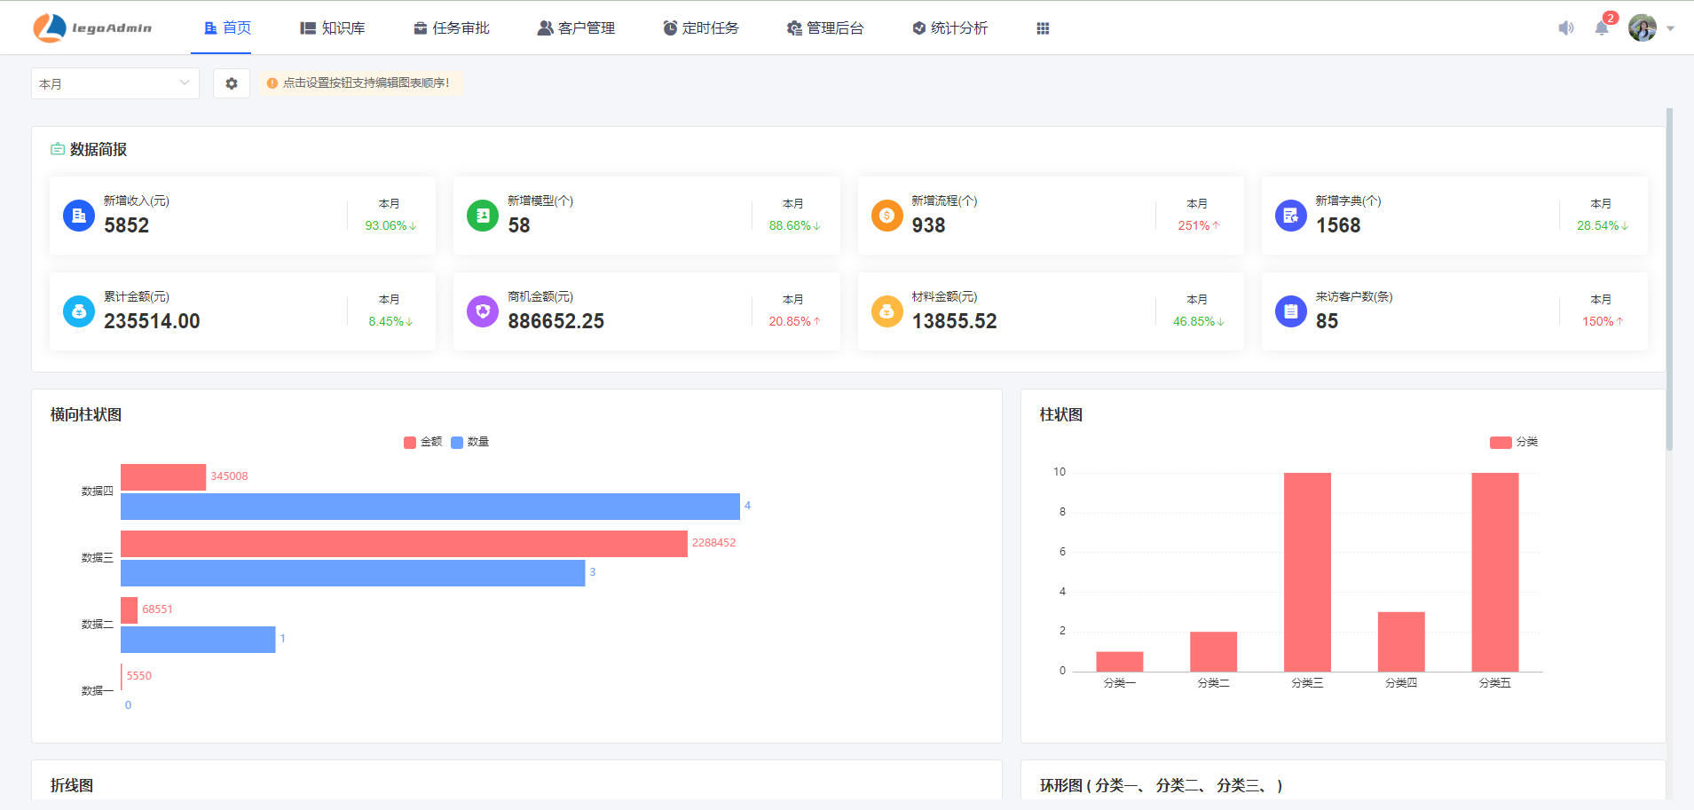1694x810 pixels.
Task: Toggle the 分类 legend in 柱状图
Action: [x=1514, y=442]
